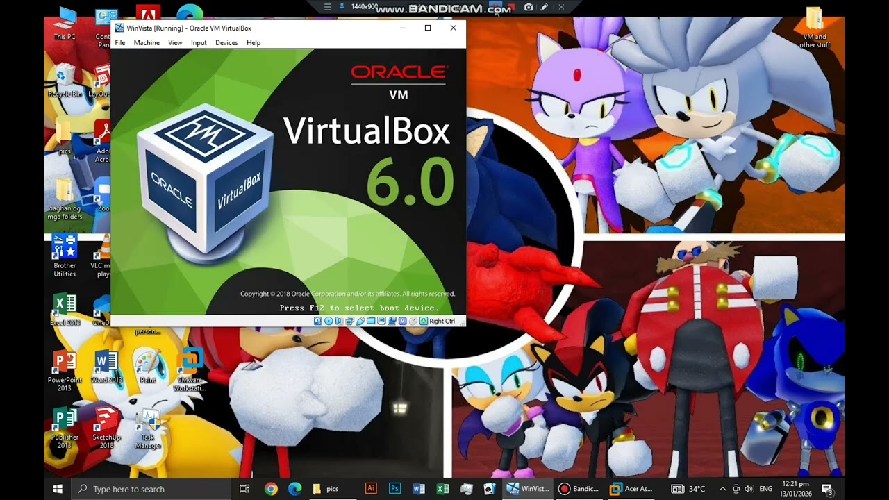Screen dimensions: 889x500
Task: Open Microsoft Edge from the taskbar
Action: 294,489
